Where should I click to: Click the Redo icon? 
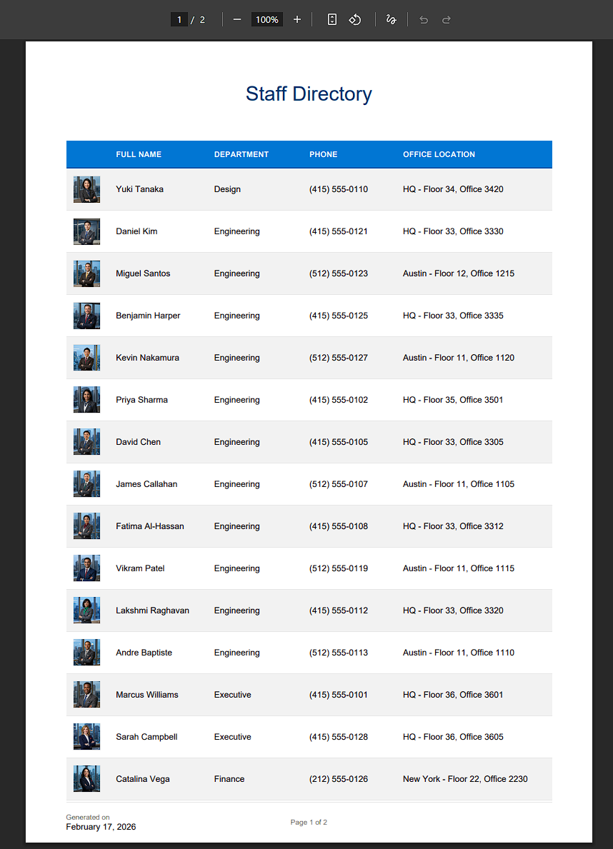click(446, 19)
